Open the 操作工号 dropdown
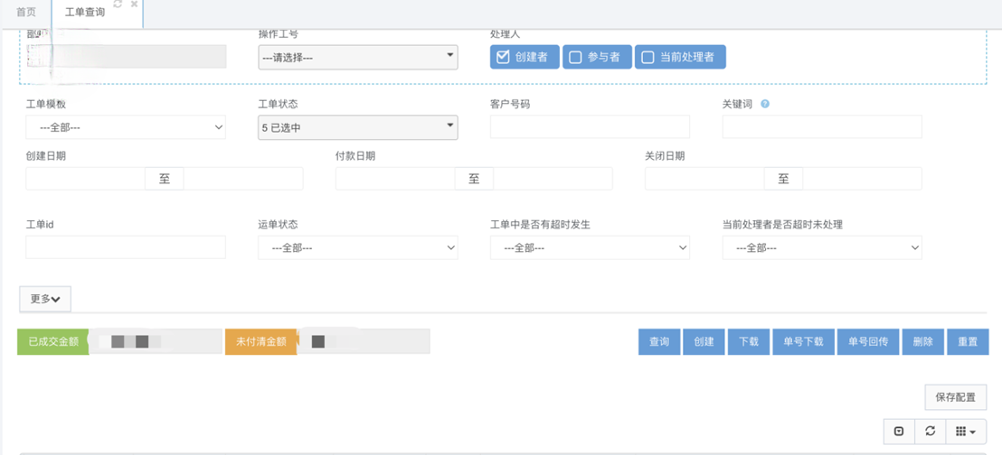 (357, 57)
